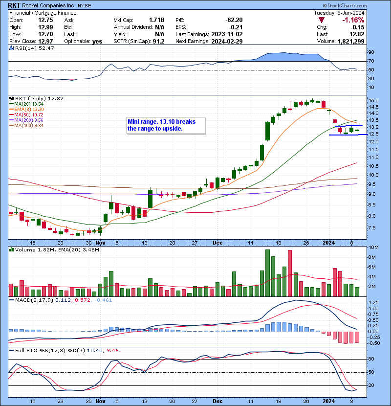Viewport: 391px width, 406px height.
Task: Click the RSI indicator icon beside RSI(14)
Action: click(11, 48)
